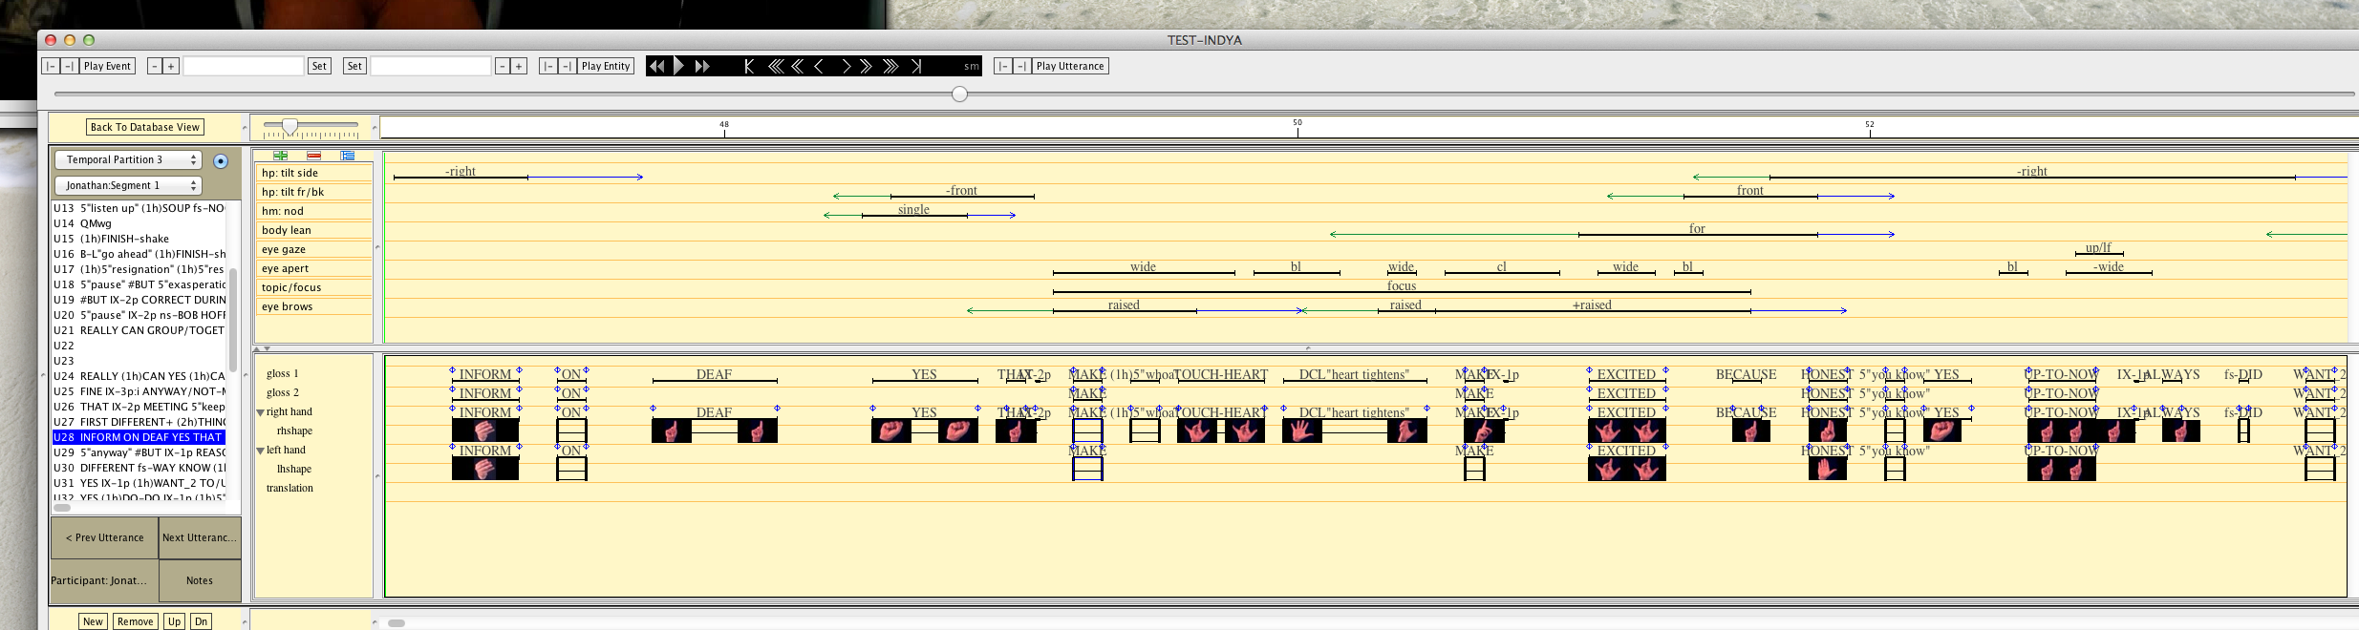Image resolution: width=2359 pixels, height=630 pixels.
Task: Select the hp: tilt side field row
Action: pyautogui.click(x=313, y=173)
